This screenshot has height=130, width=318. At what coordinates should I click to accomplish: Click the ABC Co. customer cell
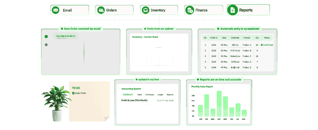235,45
